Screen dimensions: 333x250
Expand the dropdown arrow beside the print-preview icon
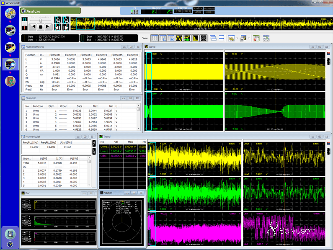pos(236,39)
